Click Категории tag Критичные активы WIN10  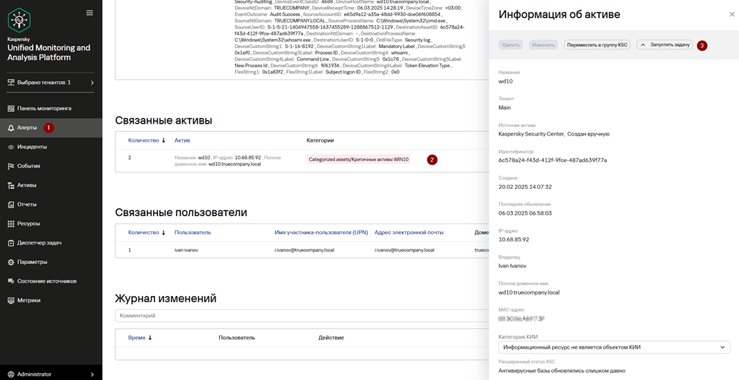tap(359, 160)
